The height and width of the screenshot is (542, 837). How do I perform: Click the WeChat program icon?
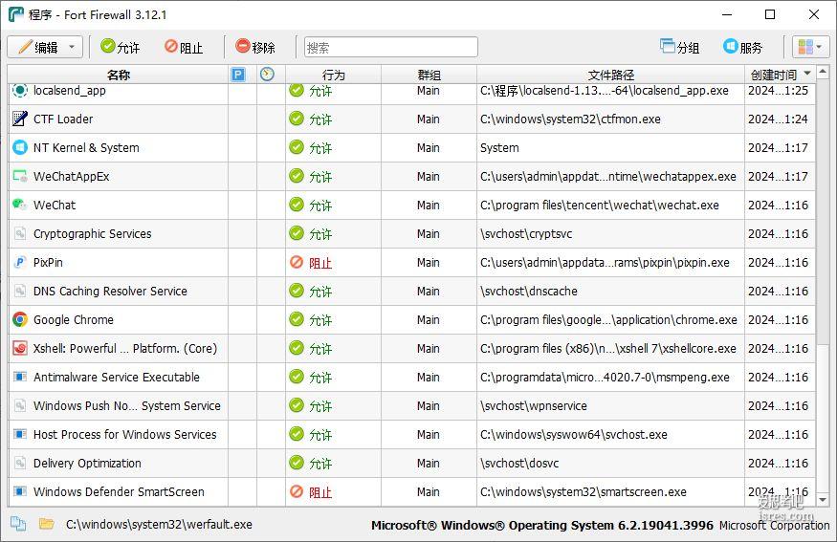point(20,205)
